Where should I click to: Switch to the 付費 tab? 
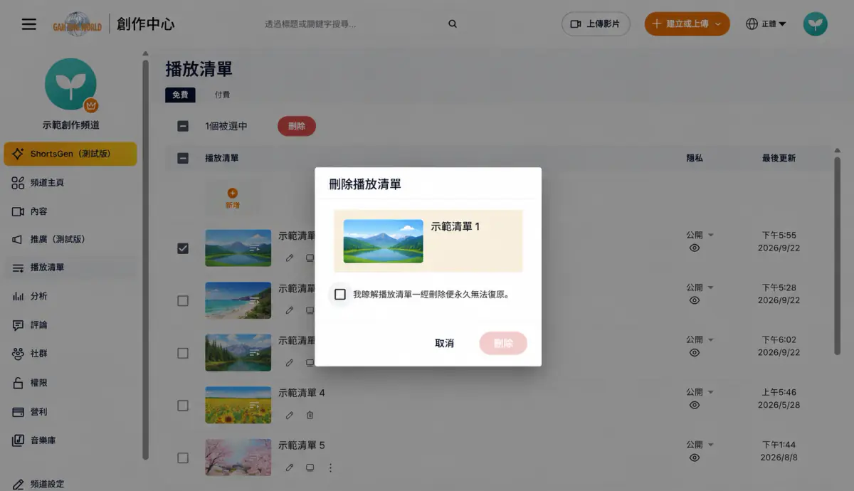coord(222,95)
